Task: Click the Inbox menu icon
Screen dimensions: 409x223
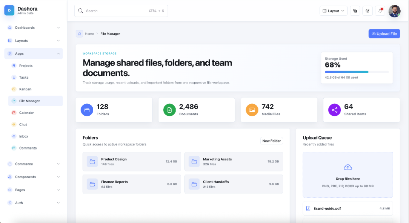Action: [x=14, y=136]
